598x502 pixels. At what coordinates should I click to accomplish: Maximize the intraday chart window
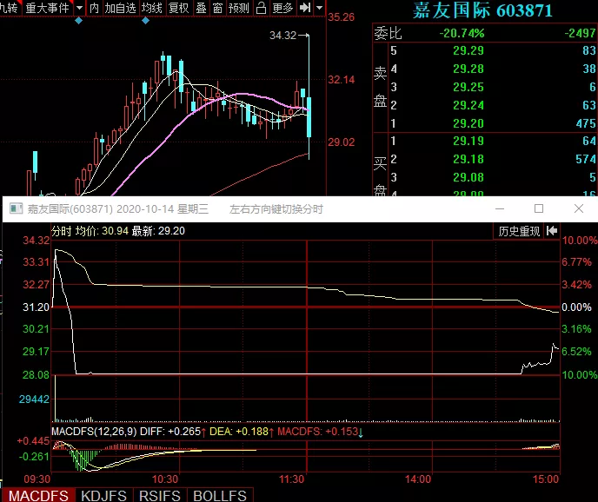(x=539, y=208)
